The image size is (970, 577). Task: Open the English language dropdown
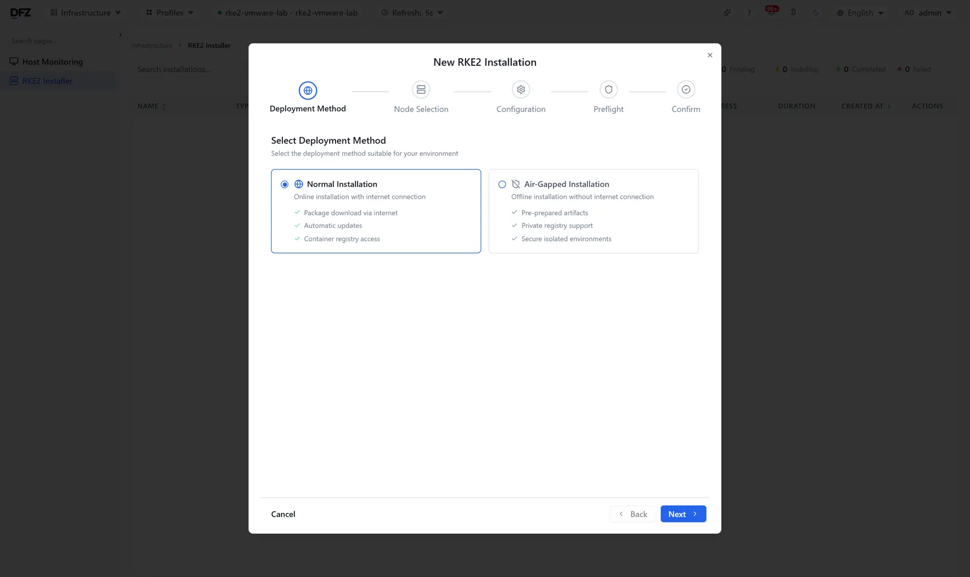(860, 12)
